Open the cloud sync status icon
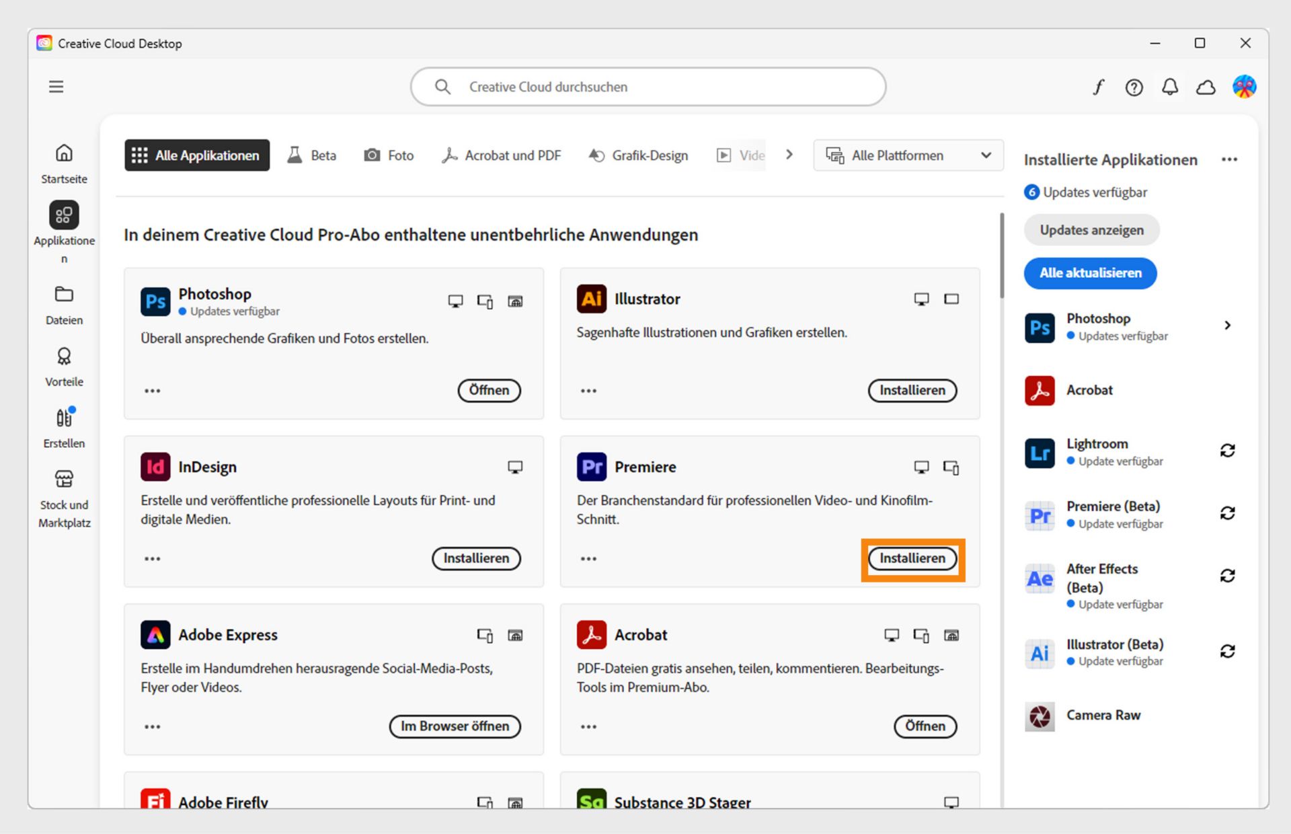This screenshot has width=1291, height=834. click(1206, 87)
